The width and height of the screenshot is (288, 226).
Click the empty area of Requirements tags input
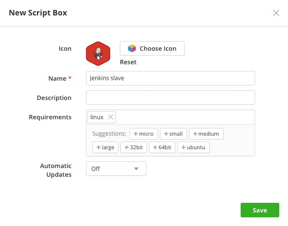click(185, 117)
